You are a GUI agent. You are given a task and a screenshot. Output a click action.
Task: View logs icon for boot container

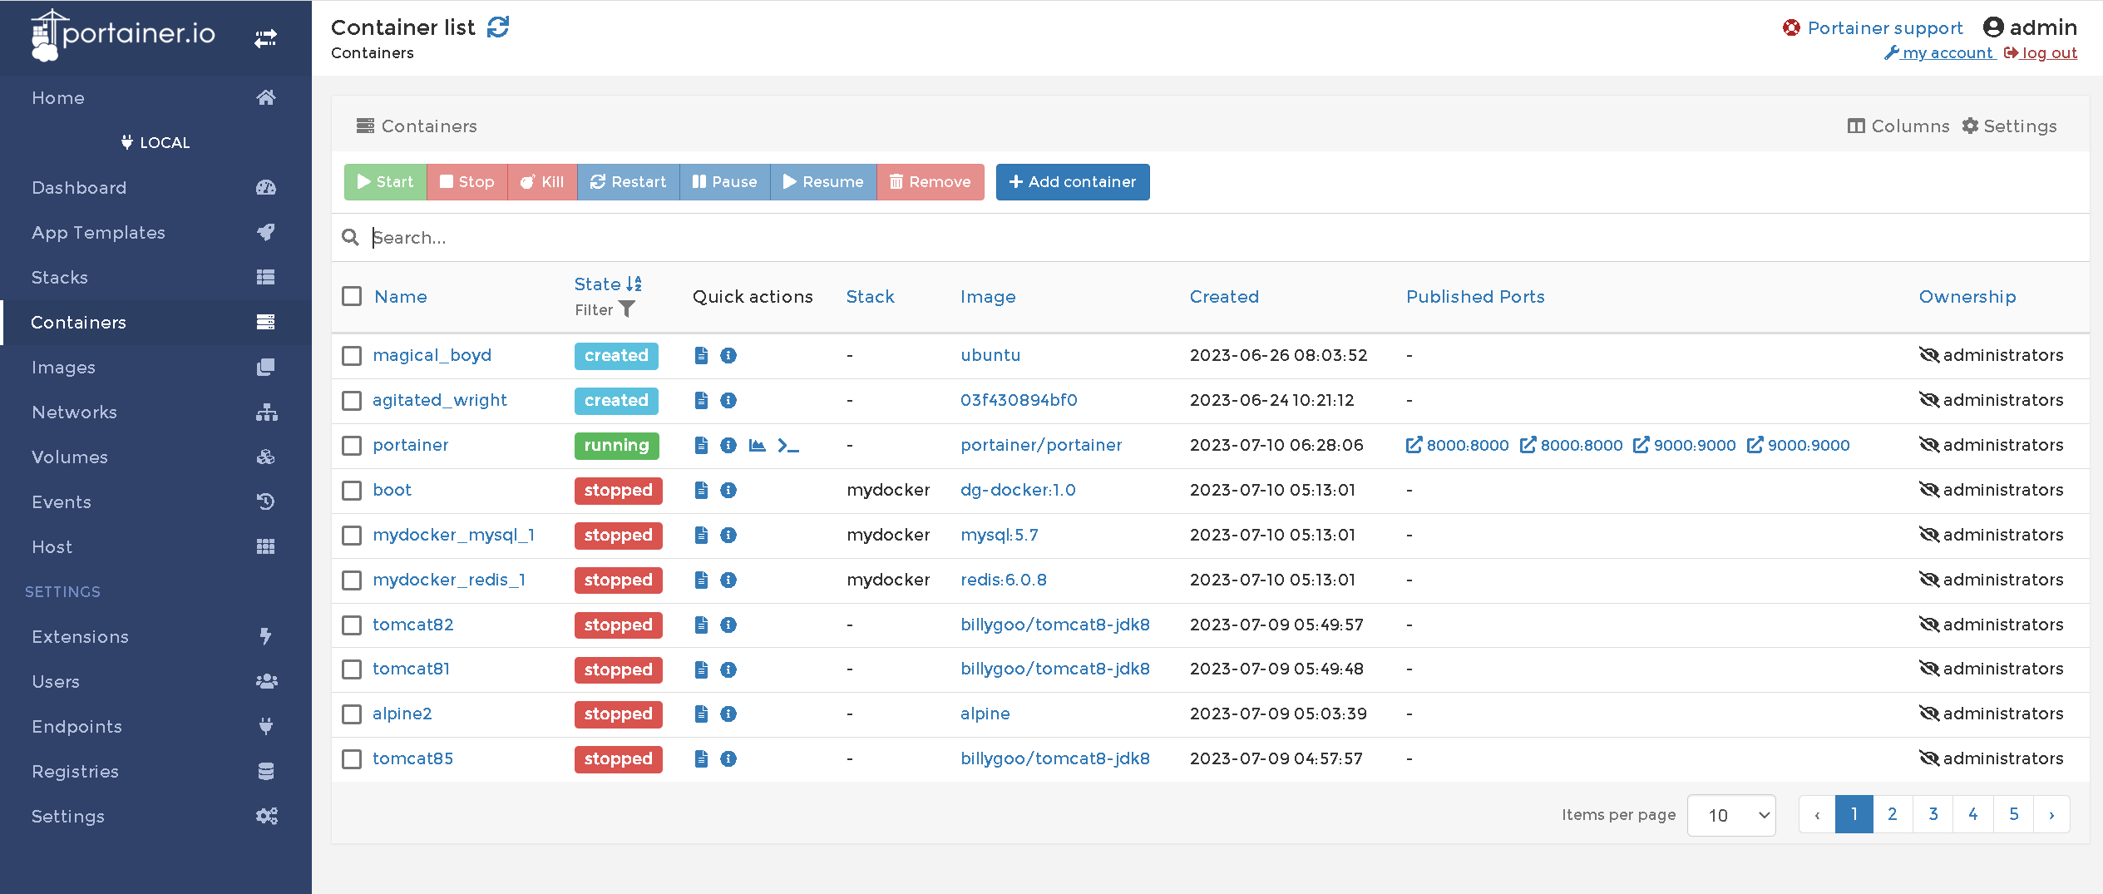coord(702,490)
